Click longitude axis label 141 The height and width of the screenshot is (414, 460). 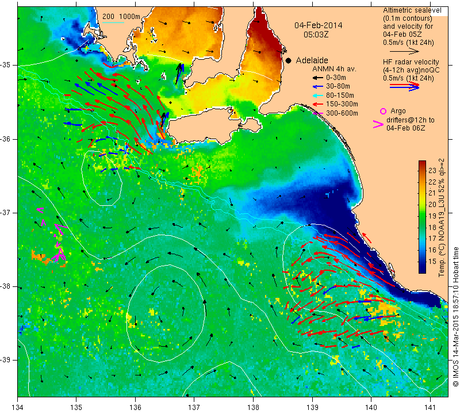[430, 408]
